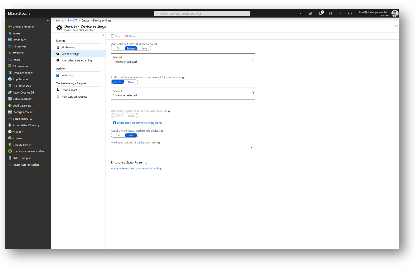Open Maximum number of devices per user dropdown
This screenshot has height=267, width=415.
(x=183, y=147)
